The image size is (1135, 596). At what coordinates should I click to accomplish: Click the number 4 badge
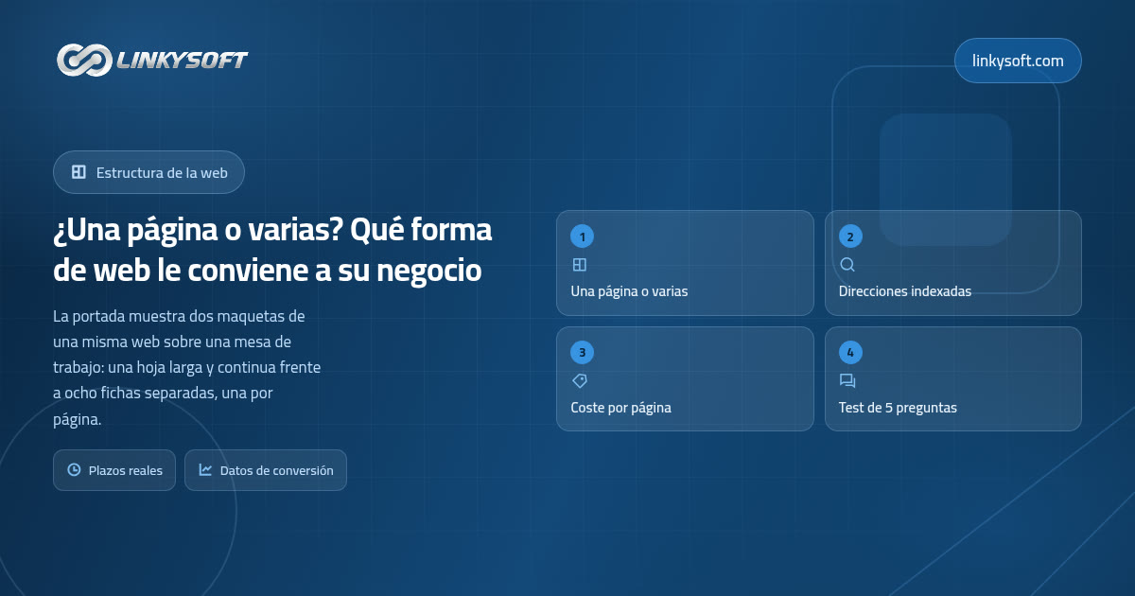(x=850, y=353)
